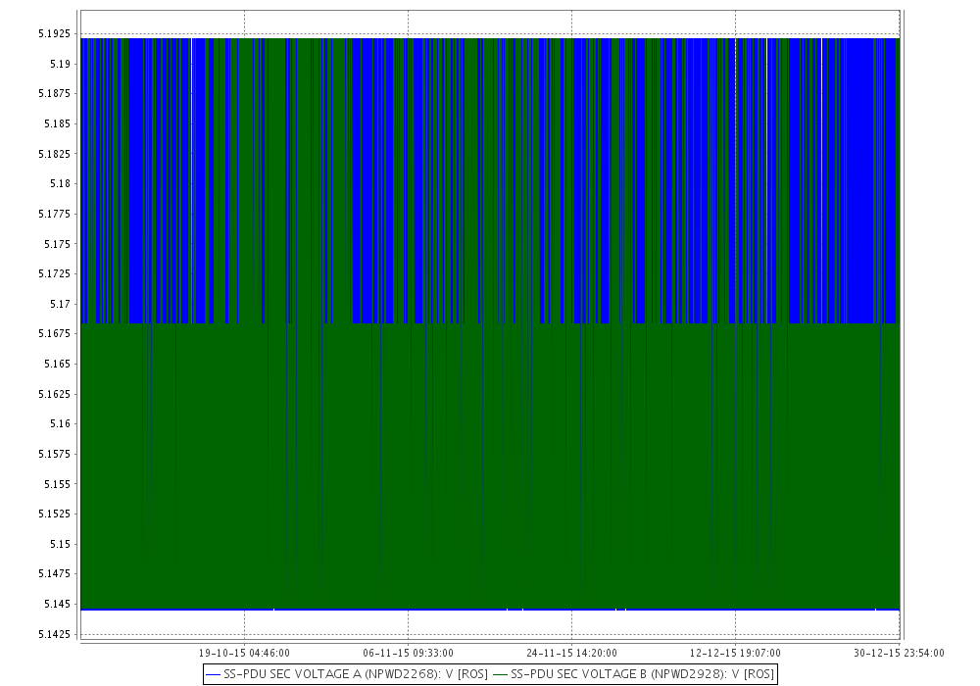
Task: Click the 5.1425 y-axis value
Action: pyautogui.click(x=54, y=634)
